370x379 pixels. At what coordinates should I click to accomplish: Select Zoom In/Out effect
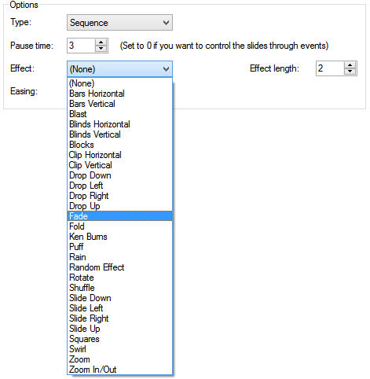tap(119, 370)
